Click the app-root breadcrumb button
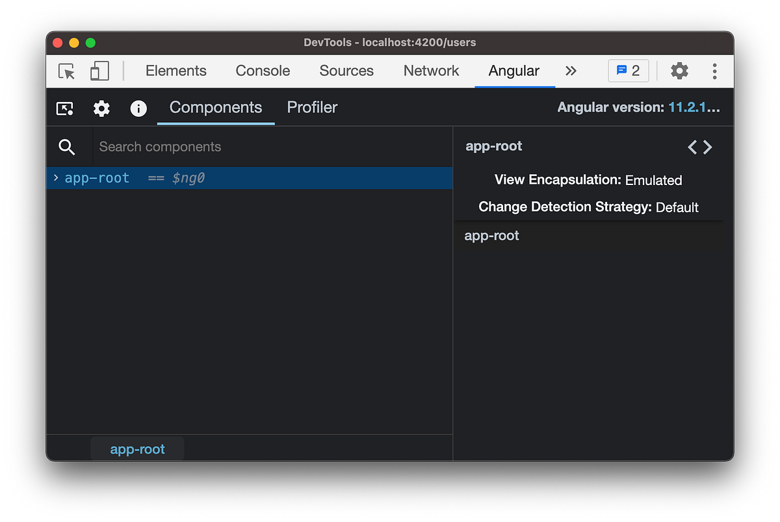 [x=137, y=449]
